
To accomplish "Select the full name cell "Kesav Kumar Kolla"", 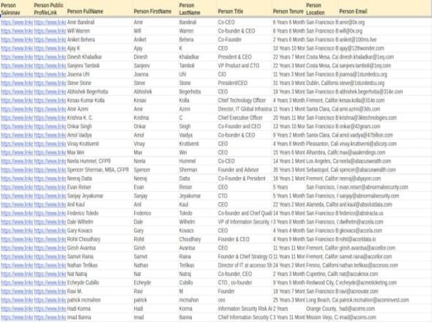I will (86, 100).
